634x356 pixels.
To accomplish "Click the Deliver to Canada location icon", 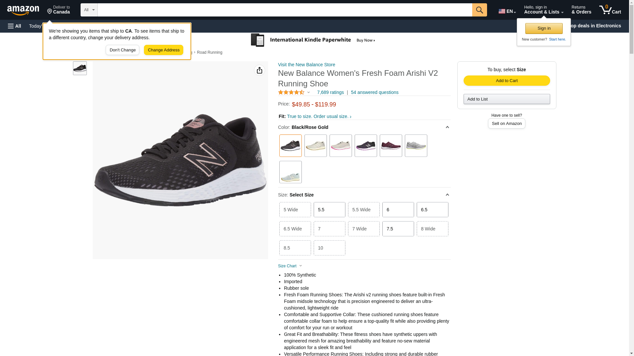I will coord(50,12).
